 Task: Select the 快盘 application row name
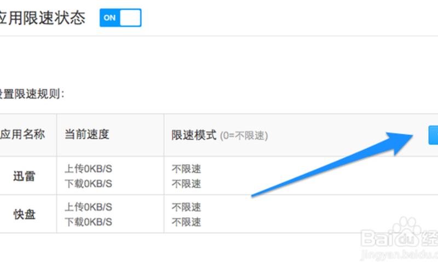click(x=24, y=214)
